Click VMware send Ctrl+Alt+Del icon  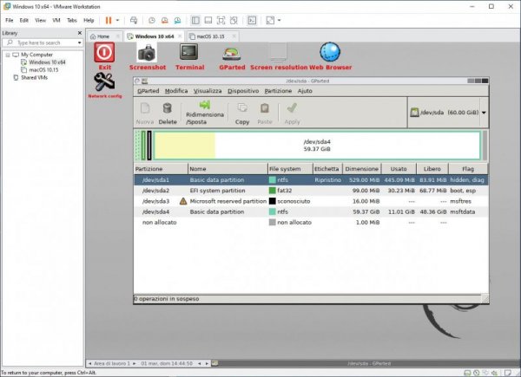point(134,20)
